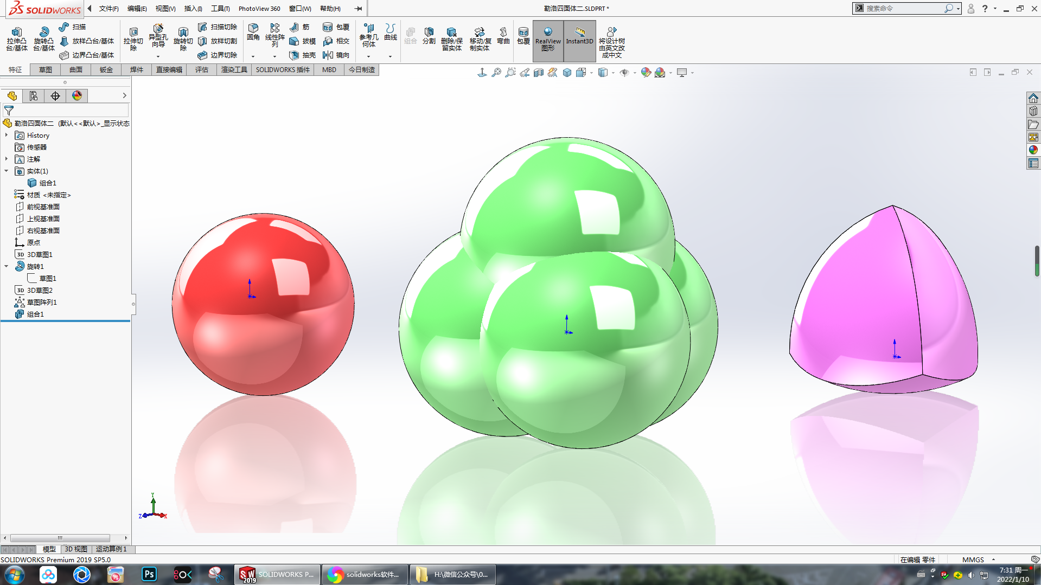Click the 包覆 wrap tool
Viewport: 1041px width, 585px height.
coord(336,27)
